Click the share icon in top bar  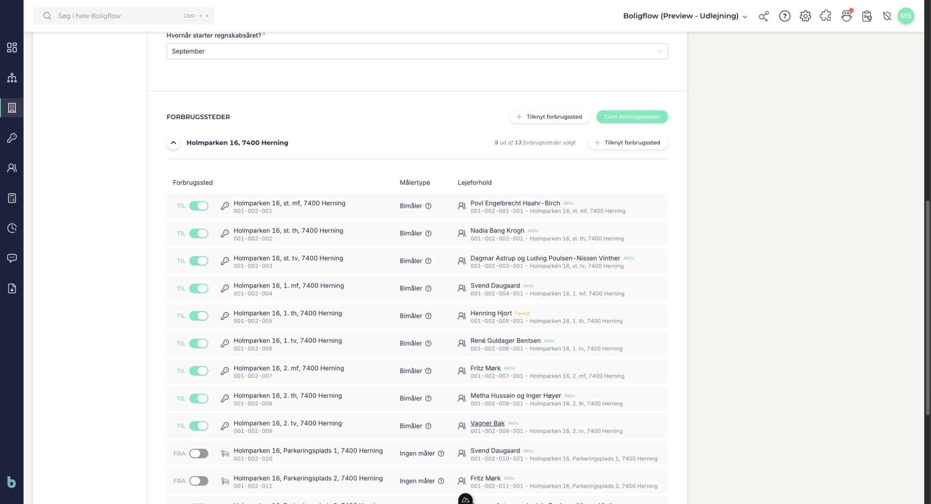(764, 16)
